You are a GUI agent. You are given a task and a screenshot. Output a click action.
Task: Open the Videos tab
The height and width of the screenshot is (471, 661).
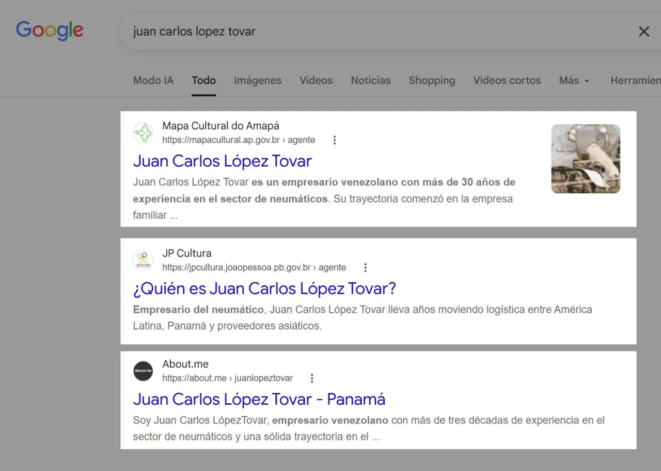coord(316,81)
